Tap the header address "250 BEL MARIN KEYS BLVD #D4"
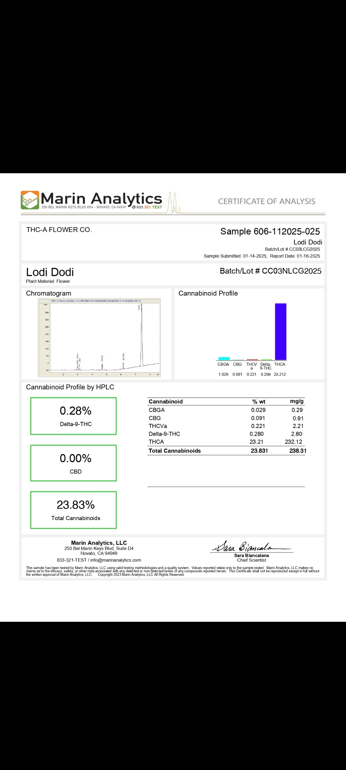 point(67,207)
